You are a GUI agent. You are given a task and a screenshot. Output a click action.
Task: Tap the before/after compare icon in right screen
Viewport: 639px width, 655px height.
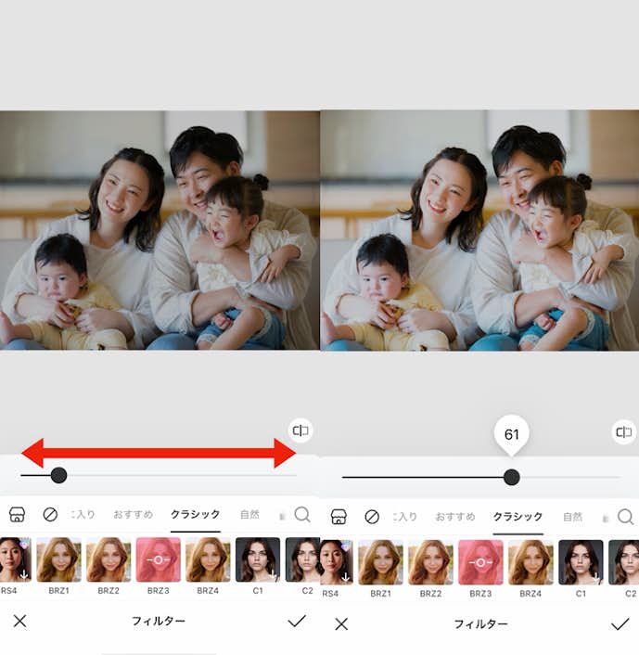[x=624, y=432]
